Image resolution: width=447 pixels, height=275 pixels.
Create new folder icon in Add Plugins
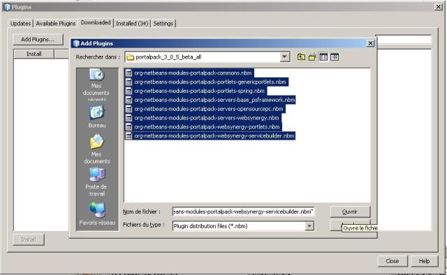312,57
